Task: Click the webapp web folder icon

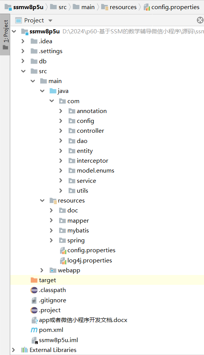Action: coord(53,270)
